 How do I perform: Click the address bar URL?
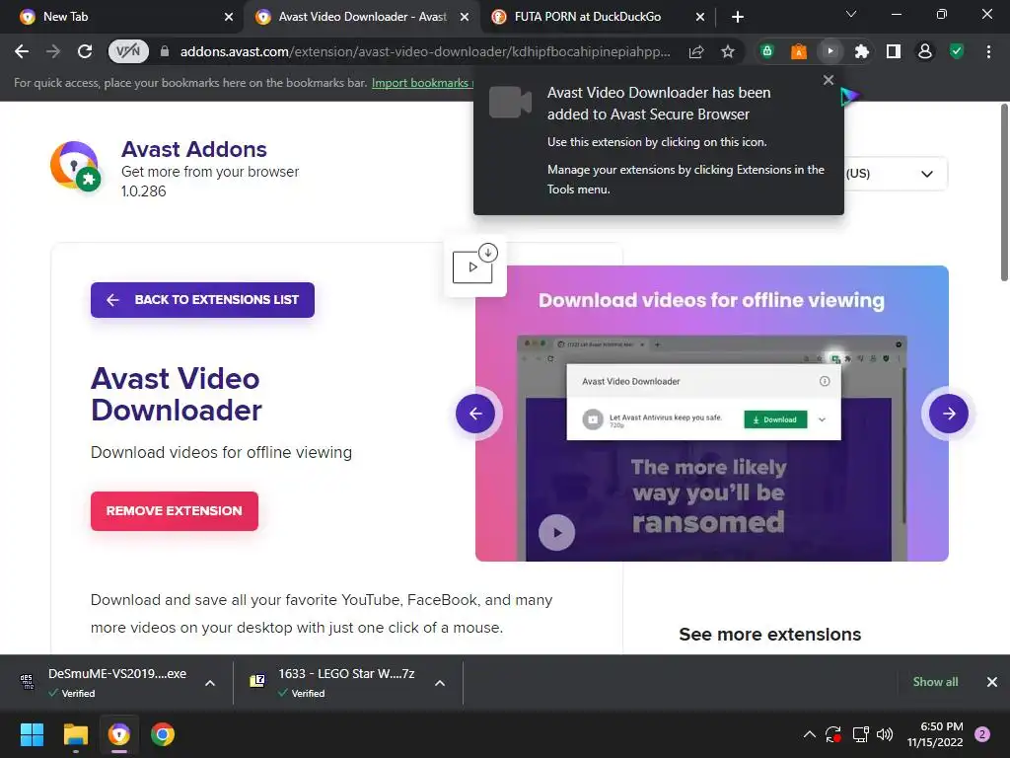click(424, 51)
